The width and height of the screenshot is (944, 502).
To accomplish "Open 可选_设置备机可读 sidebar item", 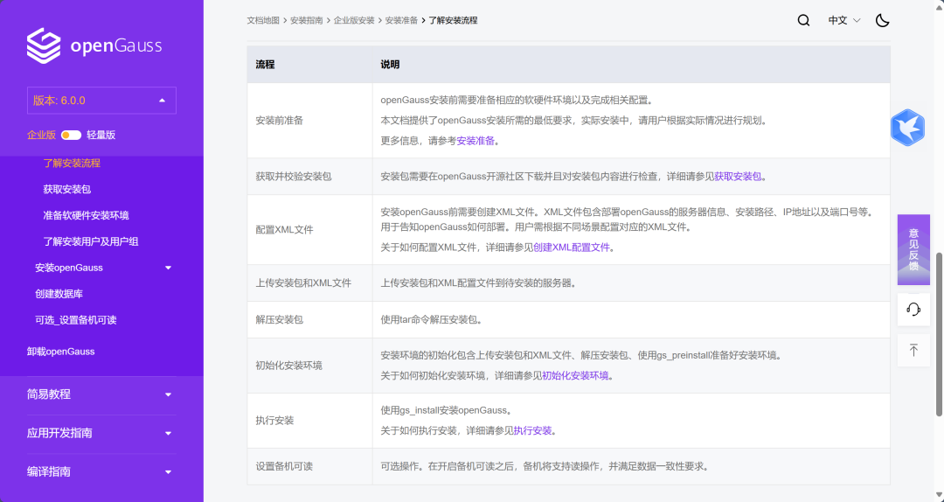I will pos(76,320).
